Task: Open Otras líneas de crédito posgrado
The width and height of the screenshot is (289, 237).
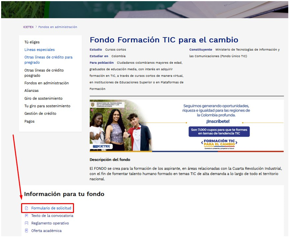Action: tap(44, 73)
